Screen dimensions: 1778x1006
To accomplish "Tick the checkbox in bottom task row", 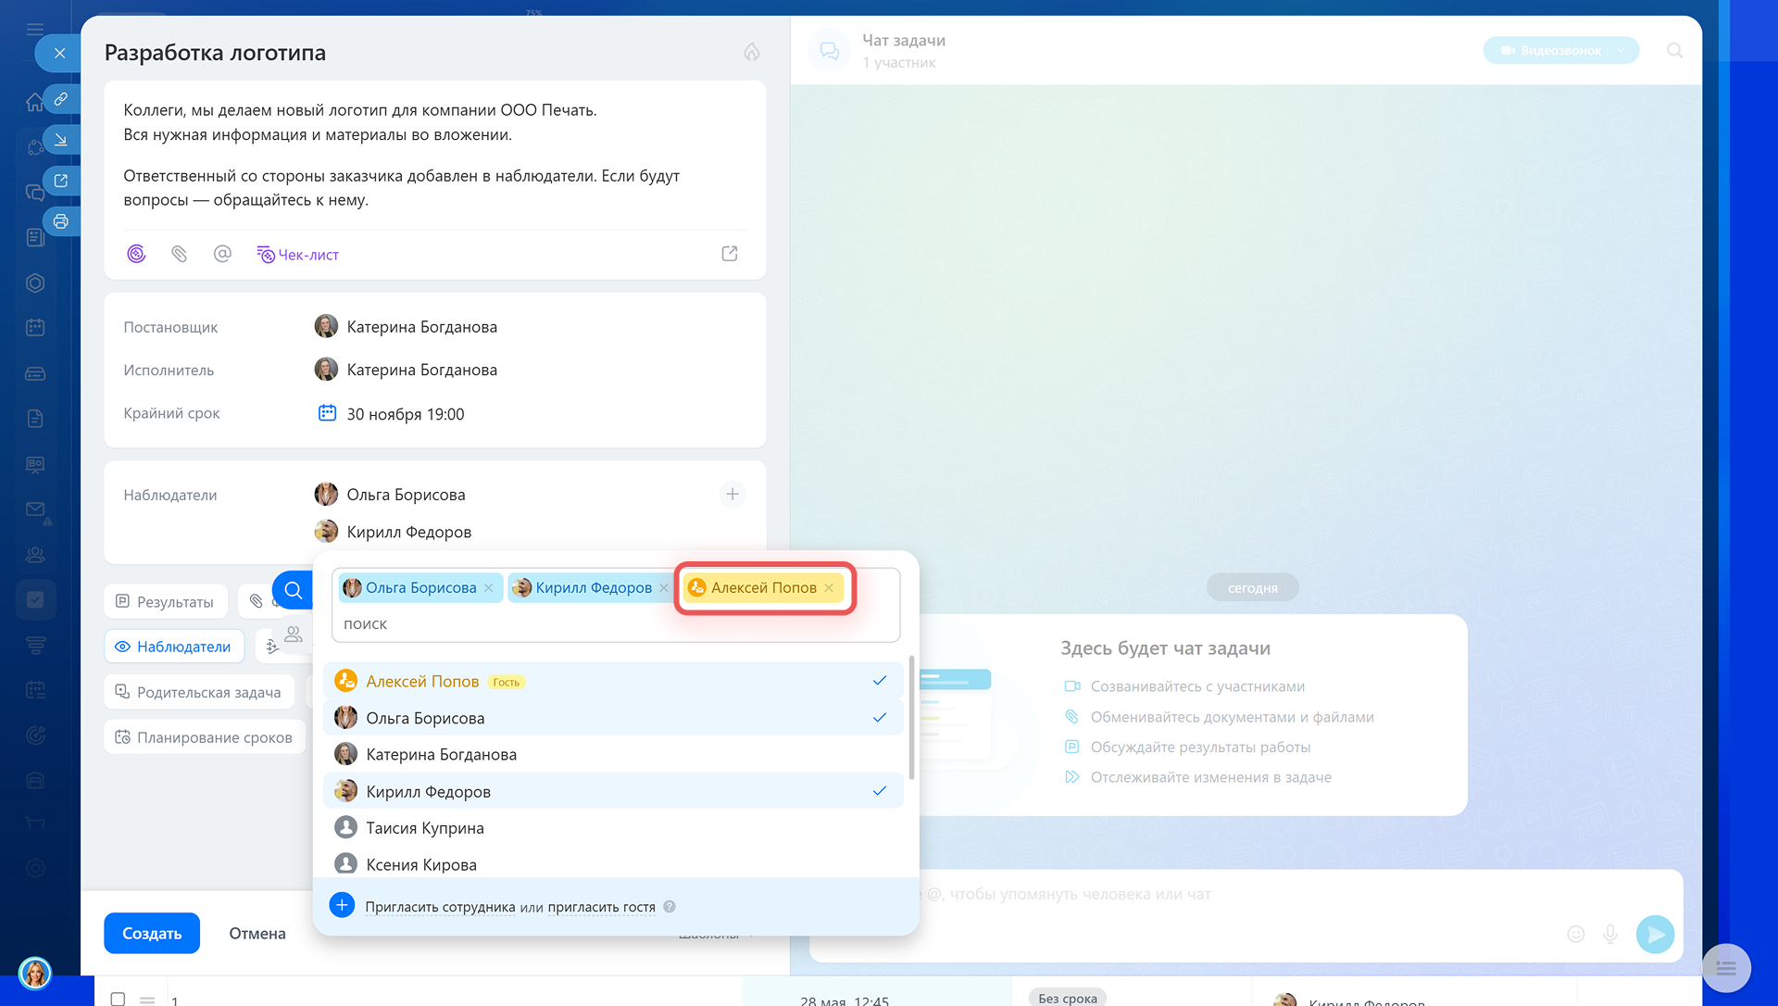I will [x=118, y=999].
